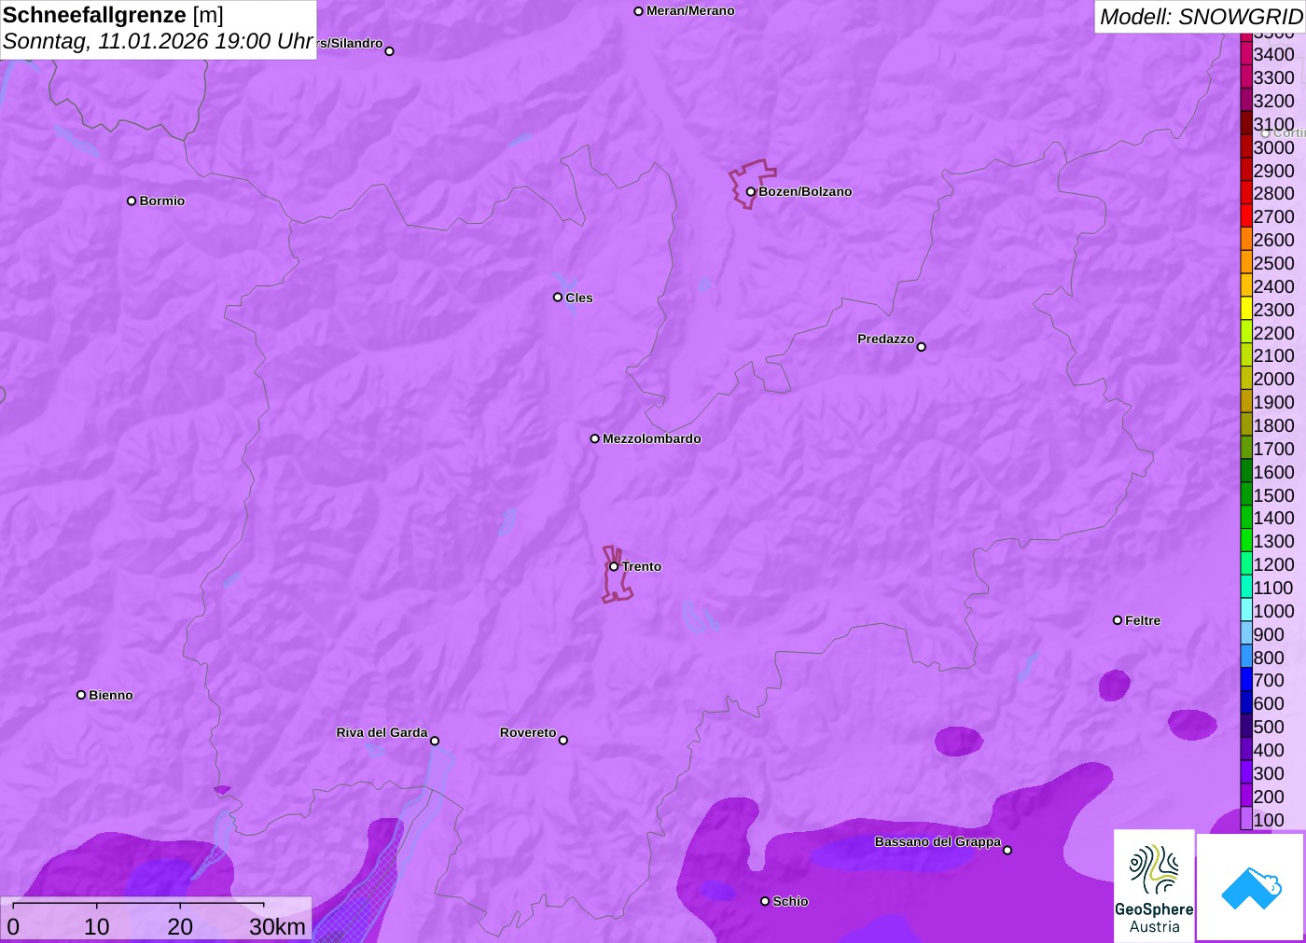The image size is (1306, 943).
Task: Click the 30km scale bar label
Action: pos(277,926)
